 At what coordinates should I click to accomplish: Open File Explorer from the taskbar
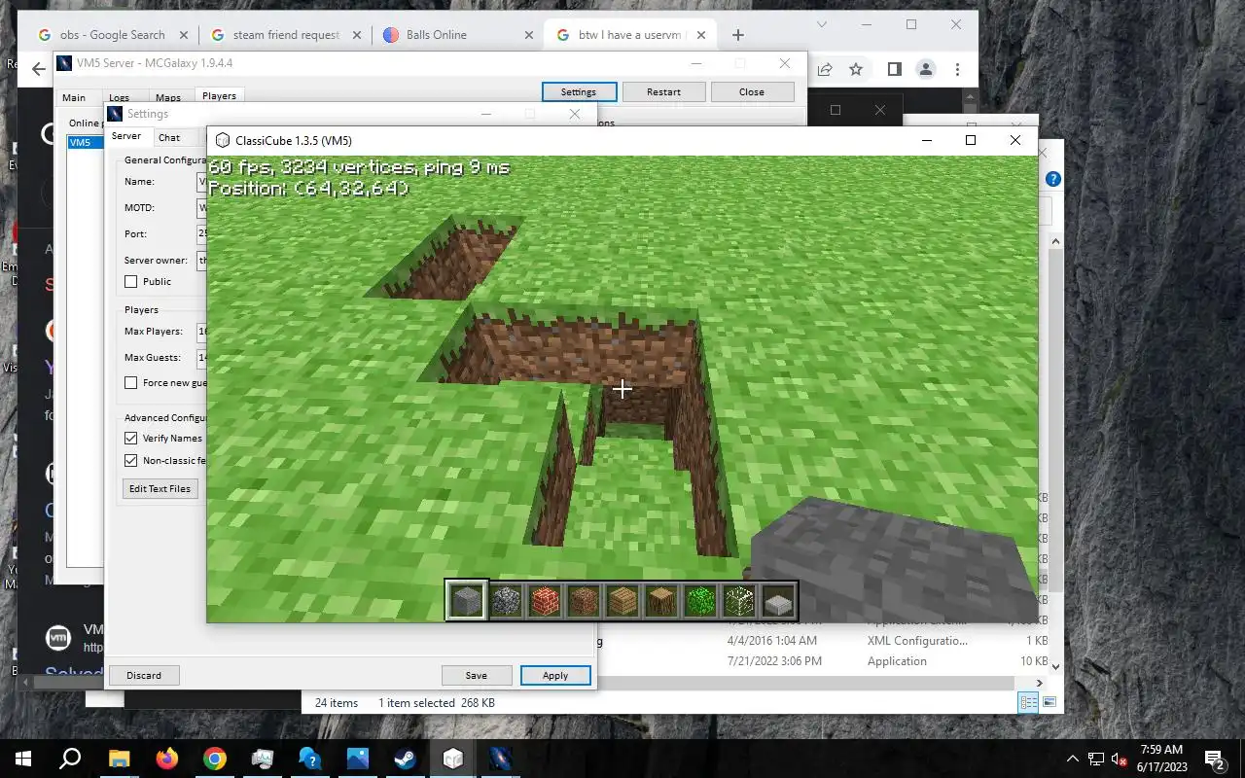pos(119,759)
